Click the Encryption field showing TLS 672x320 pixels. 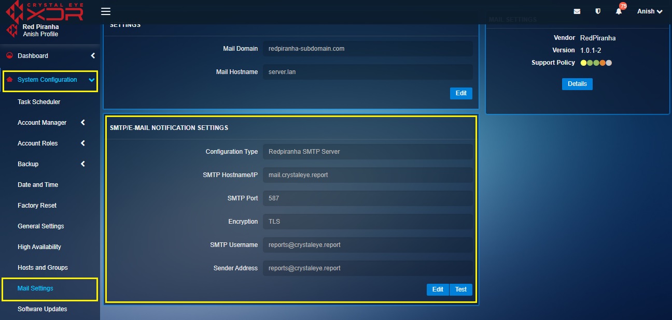368,222
